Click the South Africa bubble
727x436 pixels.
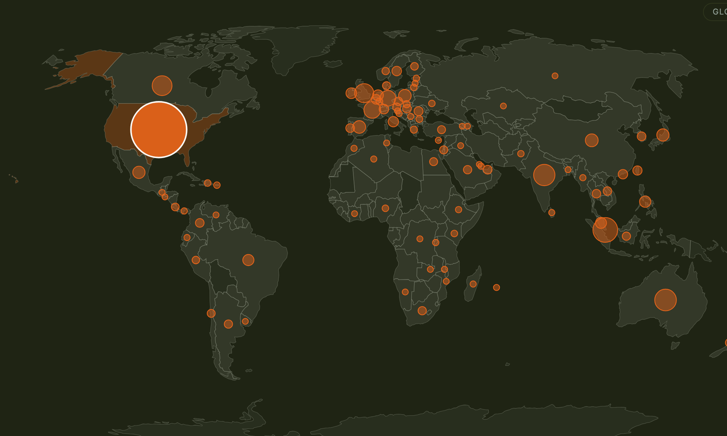coord(422,311)
